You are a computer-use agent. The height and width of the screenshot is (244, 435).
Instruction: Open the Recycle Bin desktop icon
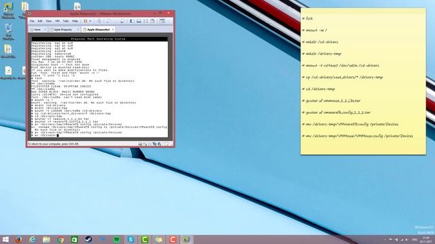(x=8, y=32)
